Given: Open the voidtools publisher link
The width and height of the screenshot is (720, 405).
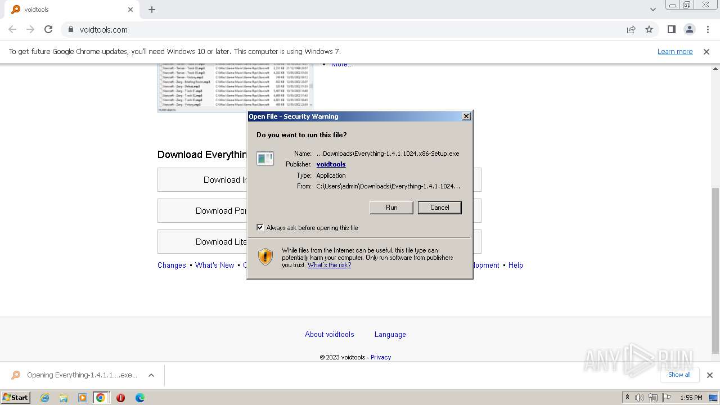Looking at the screenshot, I should [x=331, y=164].
